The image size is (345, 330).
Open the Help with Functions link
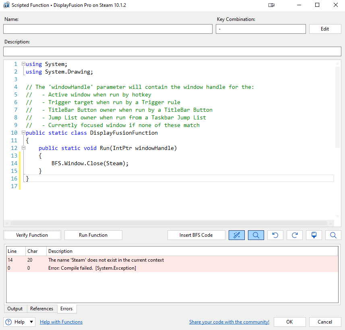tap(61, 322)
